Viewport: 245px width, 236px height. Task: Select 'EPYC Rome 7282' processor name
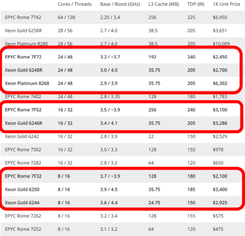[x=23, y=163]
